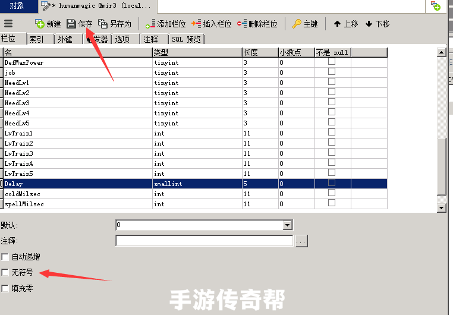Image resolution: width=453 pixels, height=315 pixels.
Task: Open the 栏位 tab
Action: pyautogui.click(x=12, y=39)
